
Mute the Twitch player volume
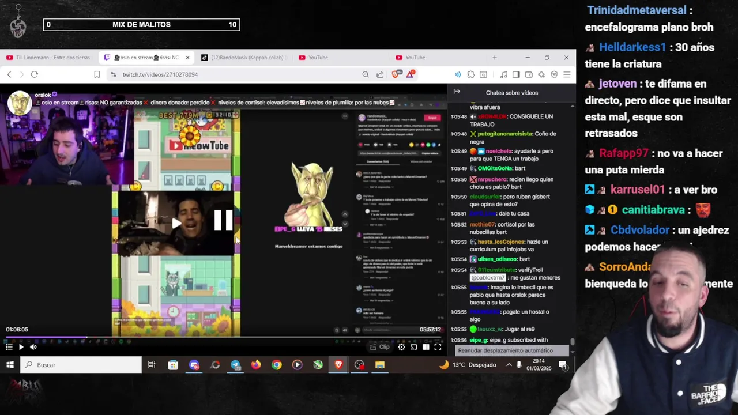tap(33, 347)
